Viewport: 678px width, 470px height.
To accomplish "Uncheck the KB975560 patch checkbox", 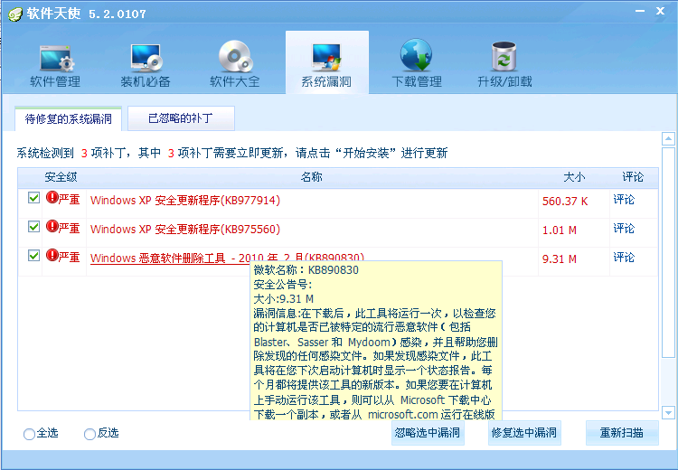I will pos(33,227).
